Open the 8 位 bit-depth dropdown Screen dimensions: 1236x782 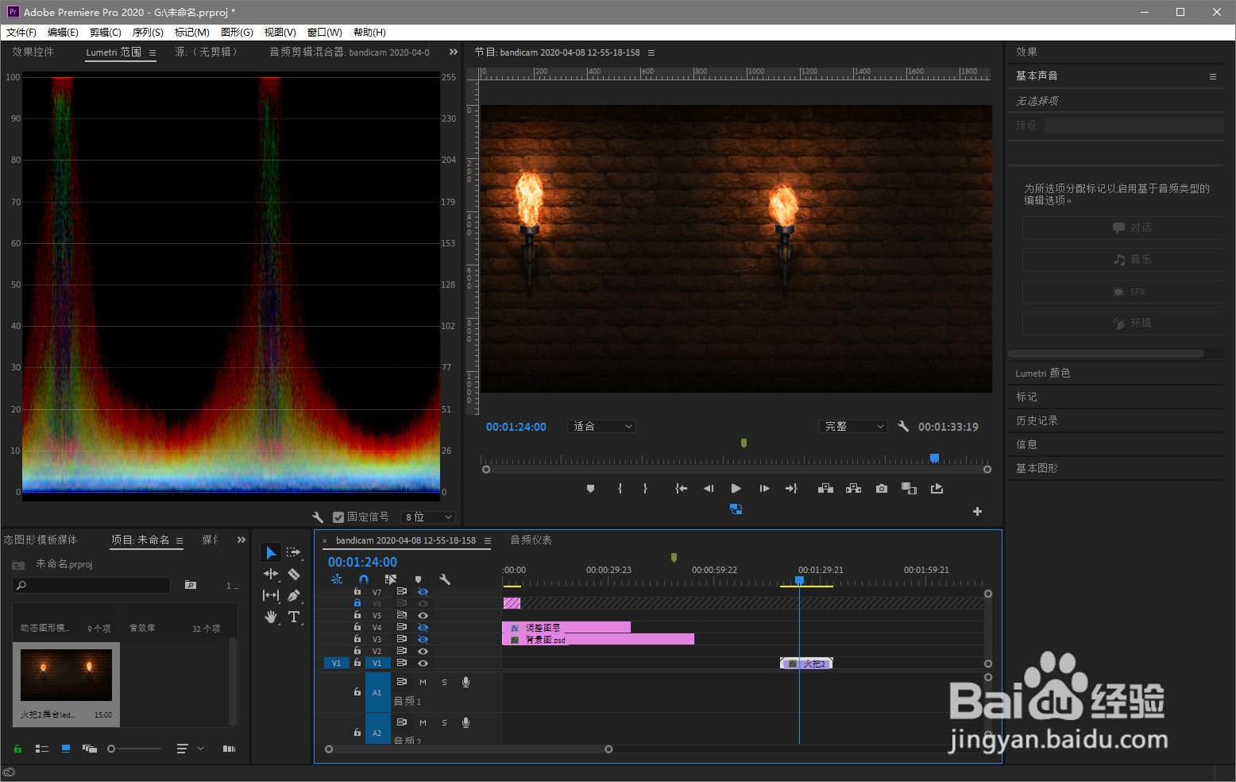(x=429, y=517)
